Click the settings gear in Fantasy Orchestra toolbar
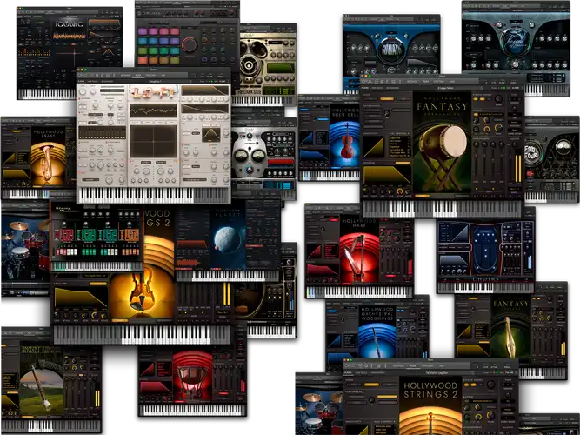The image size is (580, 435). click(x=382, y=82)
